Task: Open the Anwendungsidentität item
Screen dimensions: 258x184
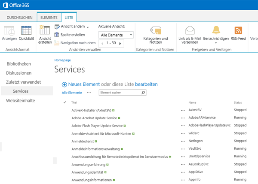Action: [x=87, y=172]
